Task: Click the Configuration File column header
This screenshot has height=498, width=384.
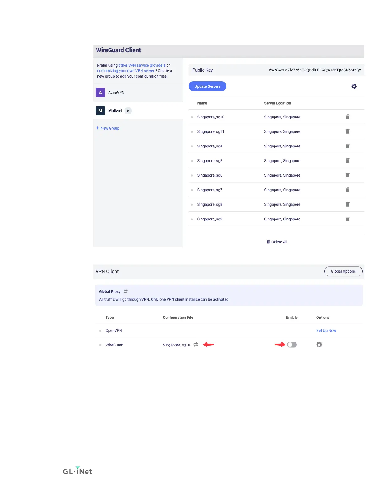Action: coord(178,318)
